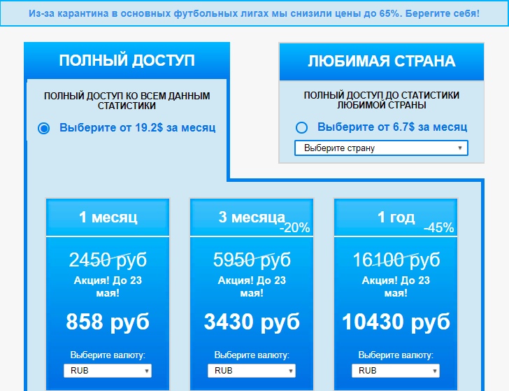The height and width of the screenshot is (391, 509).
Task: Open the RUB currency dropdown under 10430 руб
Action: coord(396,371)
